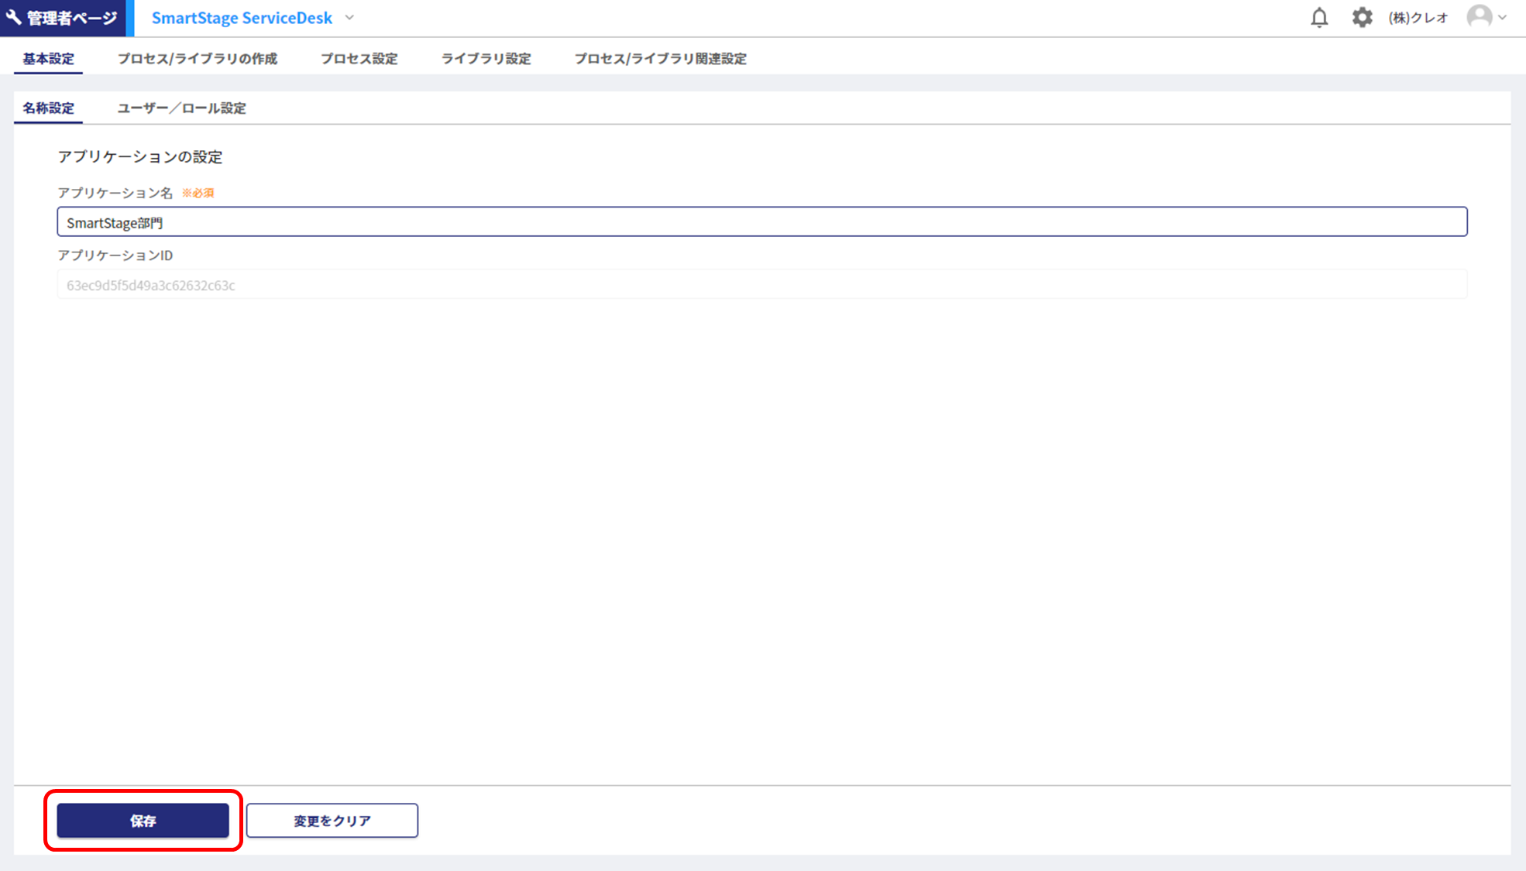Click the 変更をクリア button
Viewport: 1526px width, 871px height.
coord(332,821)
